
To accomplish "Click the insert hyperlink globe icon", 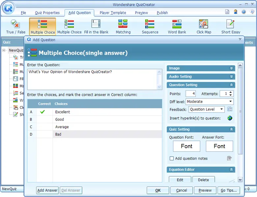I will (x=230, y=118).
